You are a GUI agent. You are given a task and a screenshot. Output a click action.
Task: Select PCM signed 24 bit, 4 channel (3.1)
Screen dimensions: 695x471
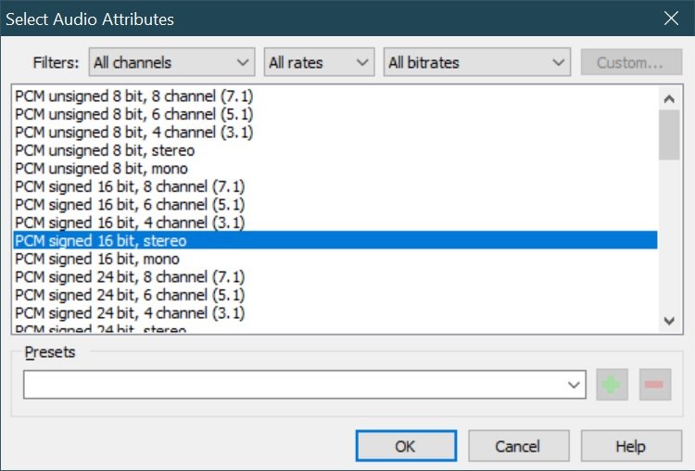(x=131, y=313)
